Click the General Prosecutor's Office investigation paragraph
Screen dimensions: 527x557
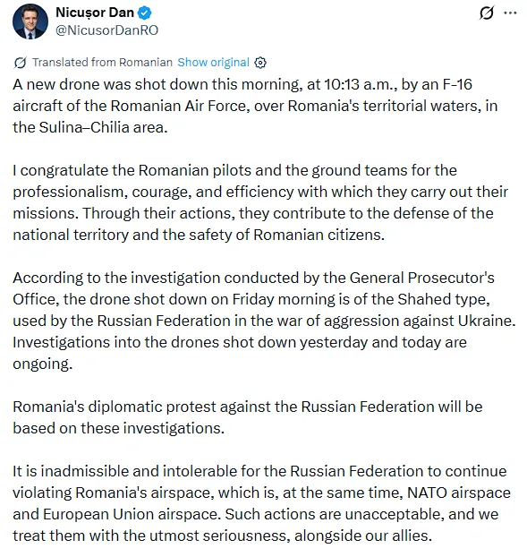click(x=264, y=321)
